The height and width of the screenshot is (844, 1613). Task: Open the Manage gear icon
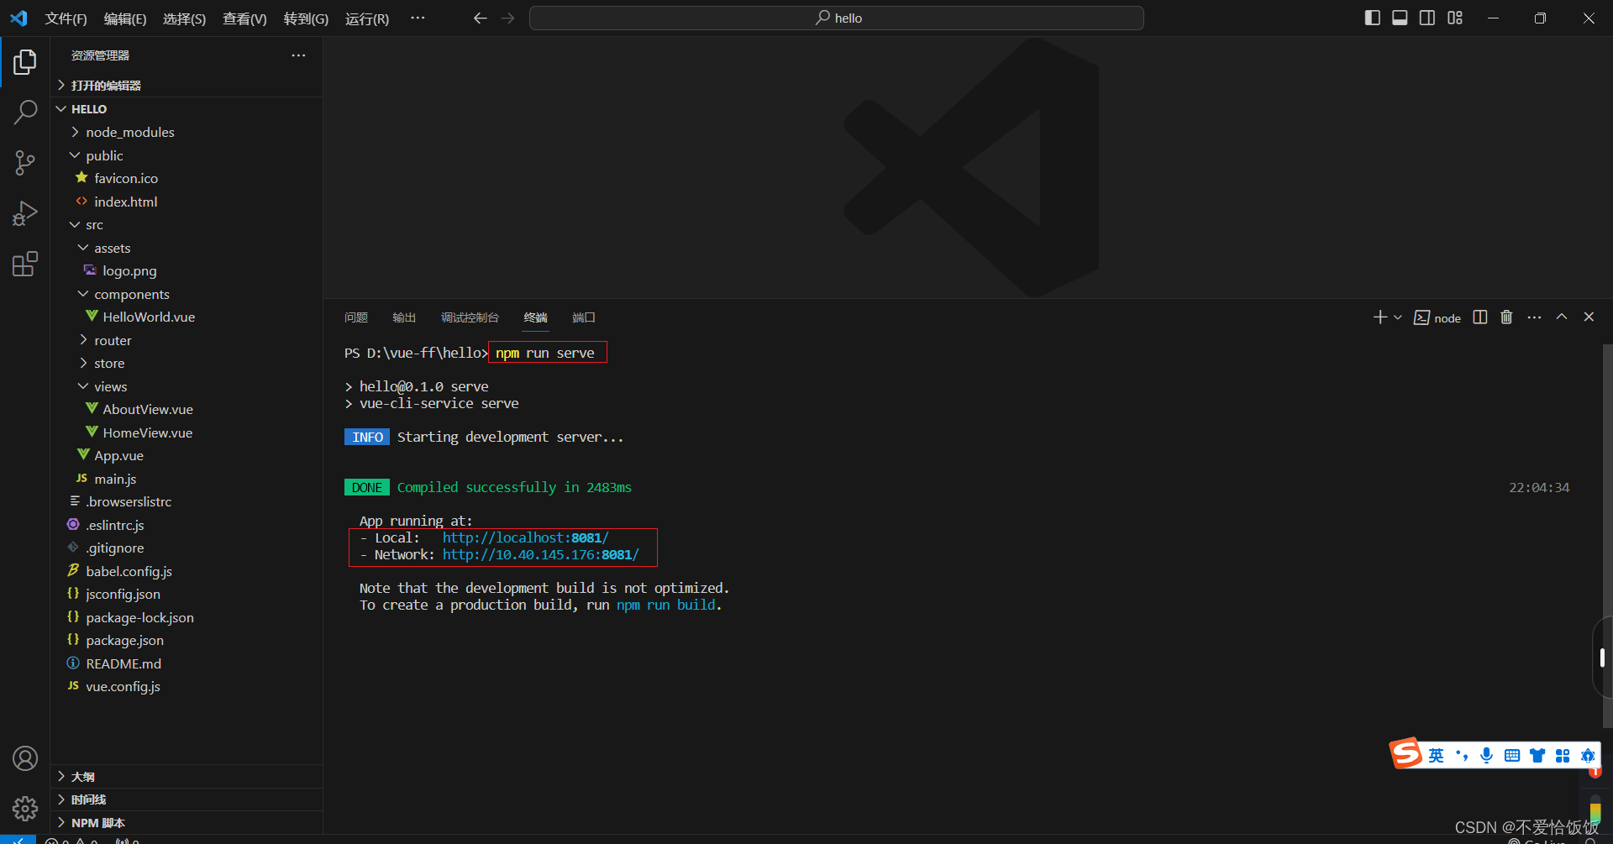click(x=25, y=809)
